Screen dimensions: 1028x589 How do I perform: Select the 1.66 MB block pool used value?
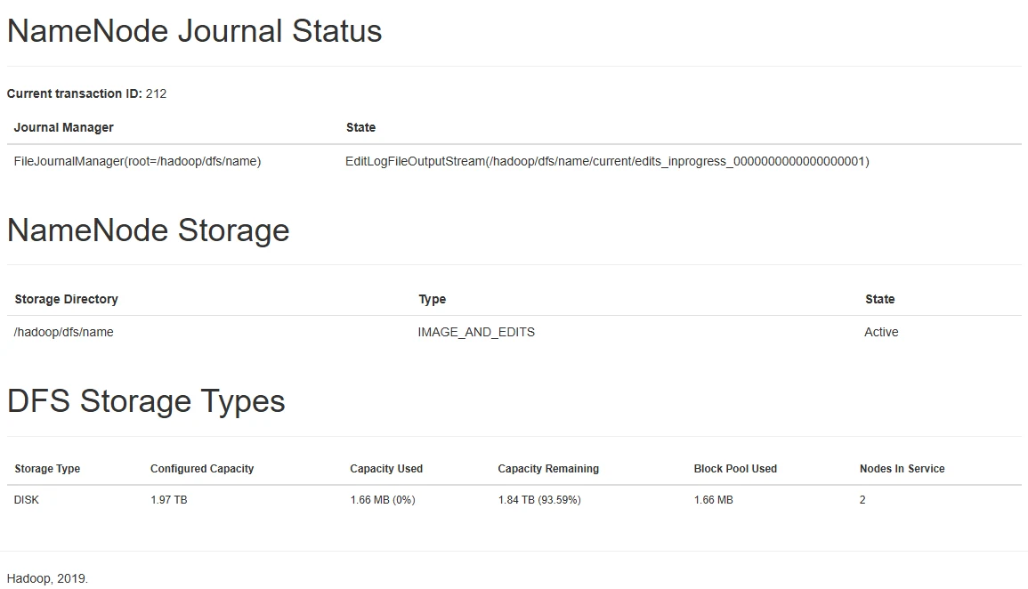(x=713, y=500)
